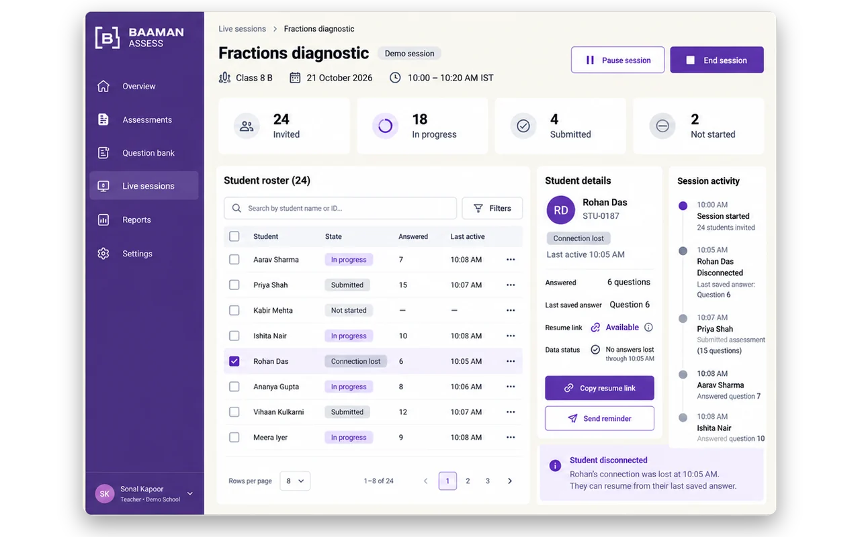The image size is (860, 537).
Task: Check the box for Priya Shah
Action: point(234,285)
